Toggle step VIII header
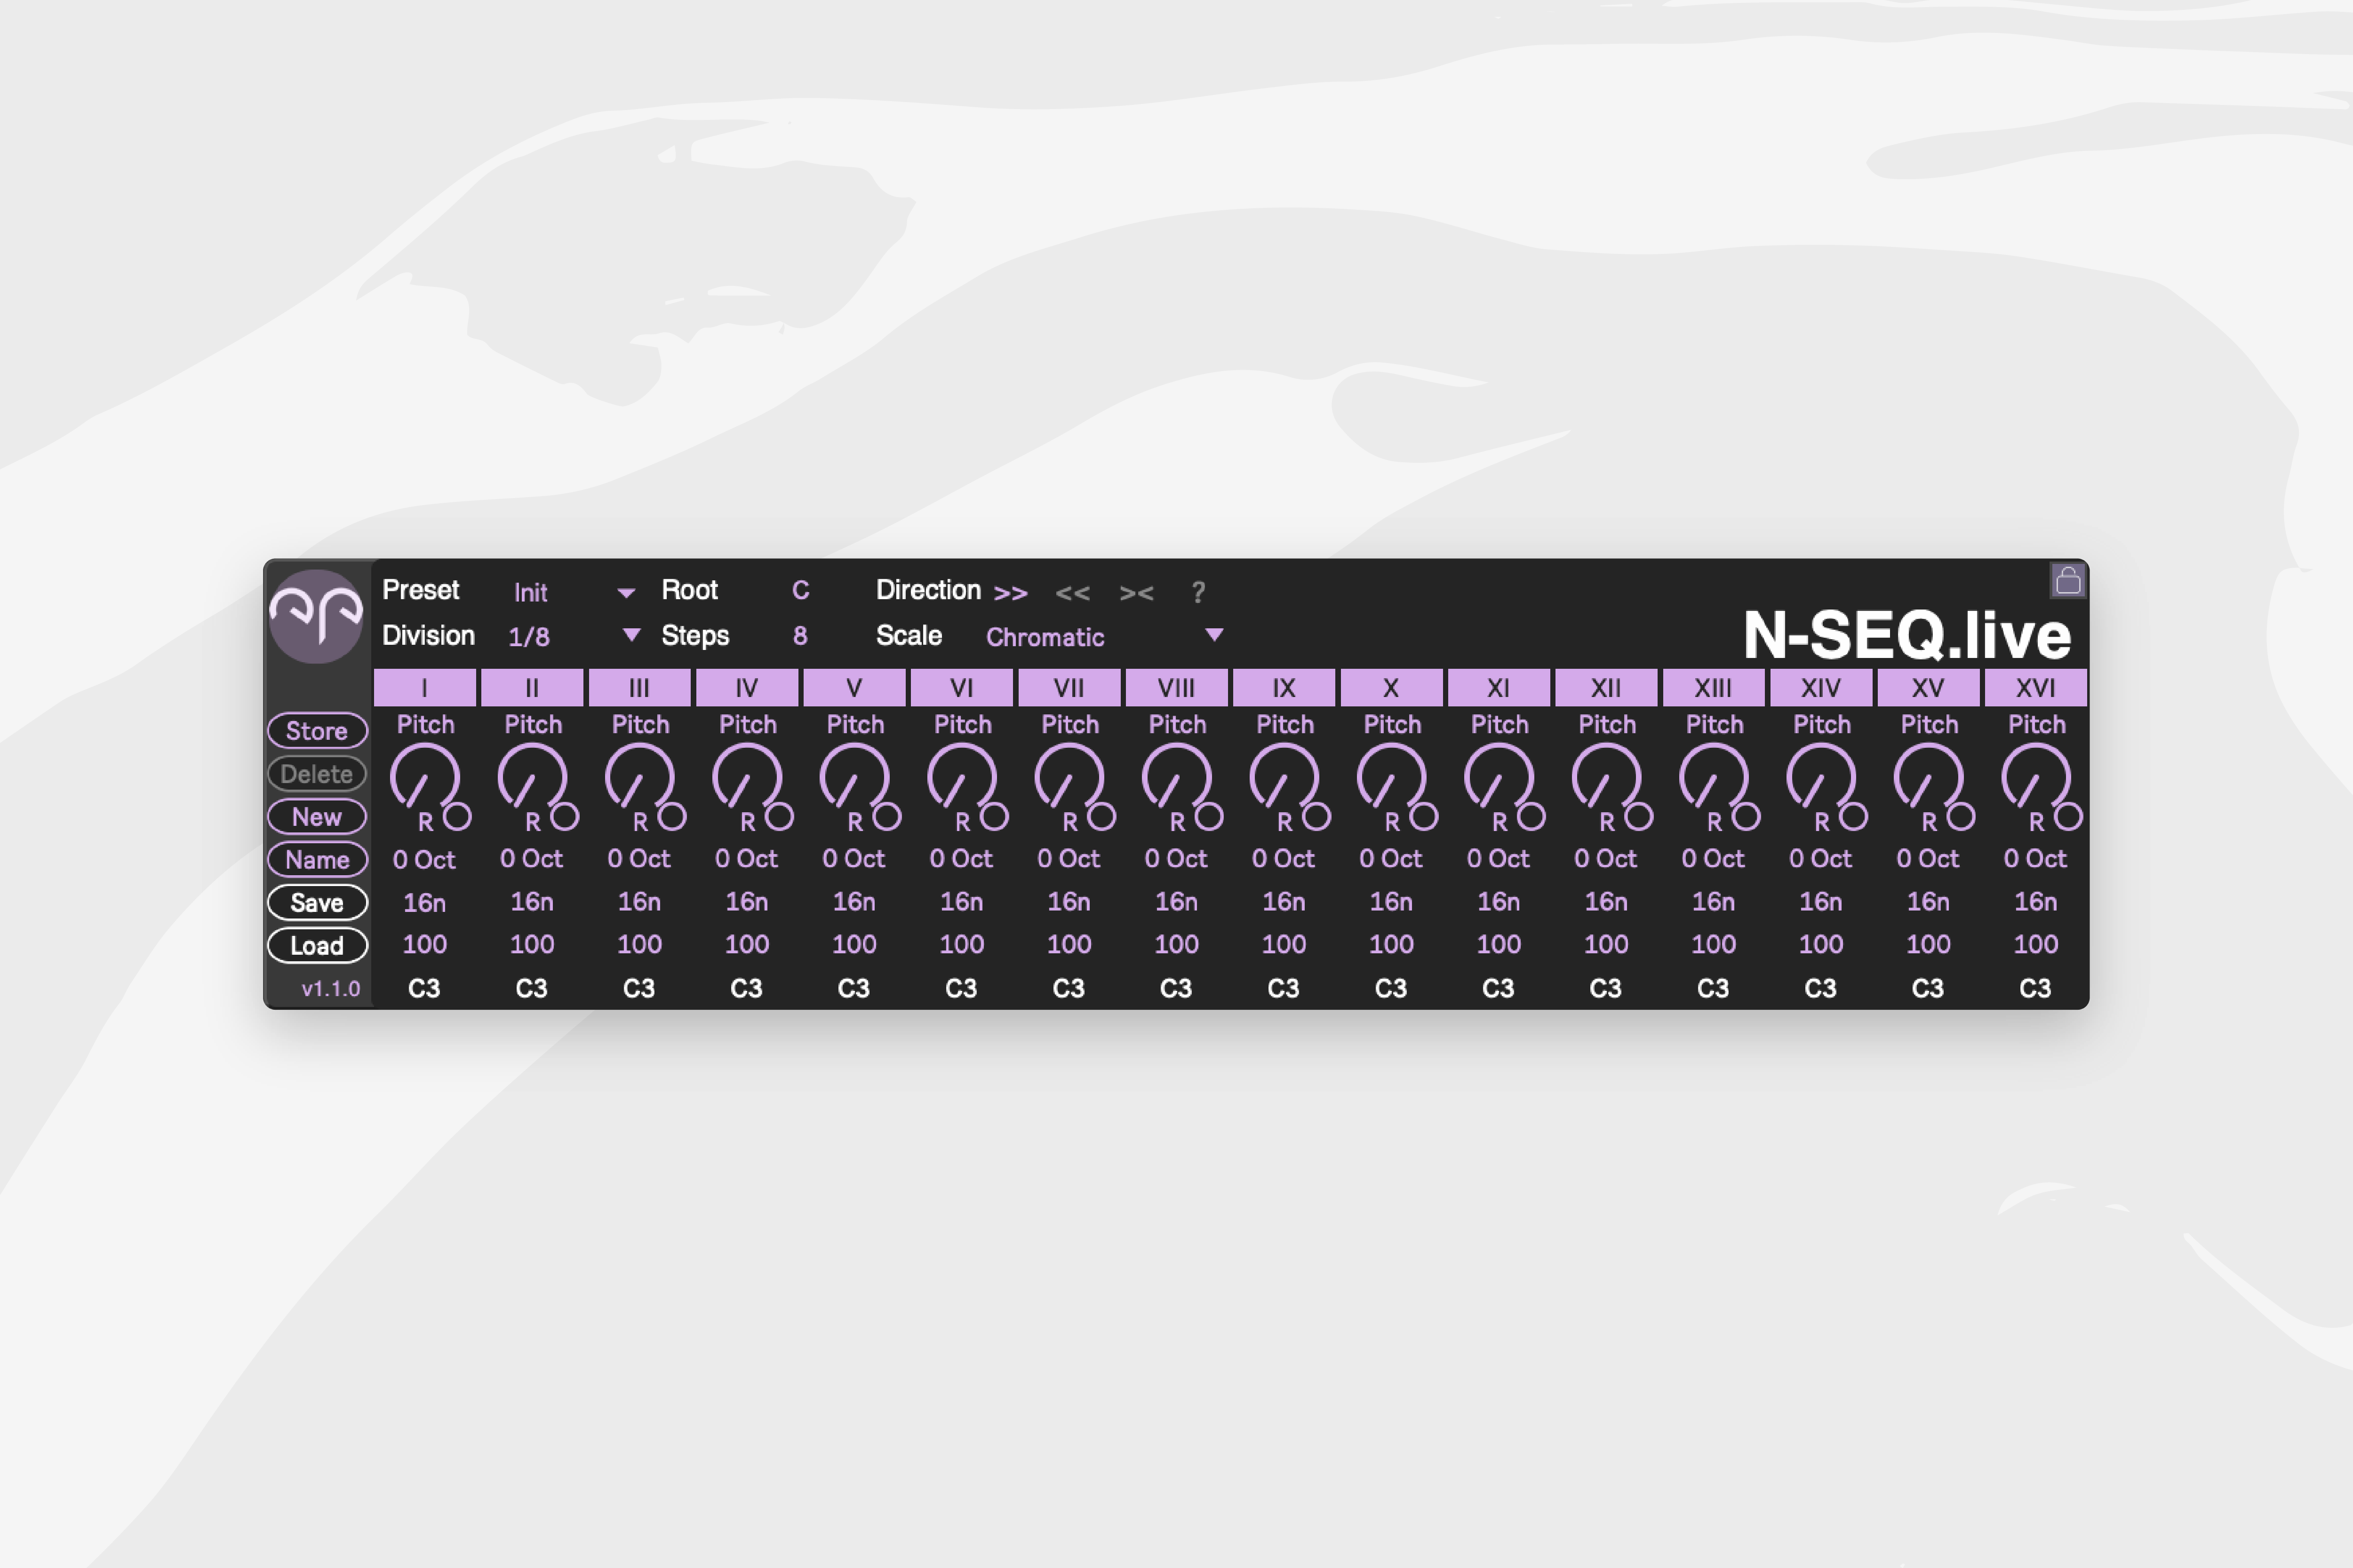Viewport: 2353px width, 1568px height. point(1176,688)
